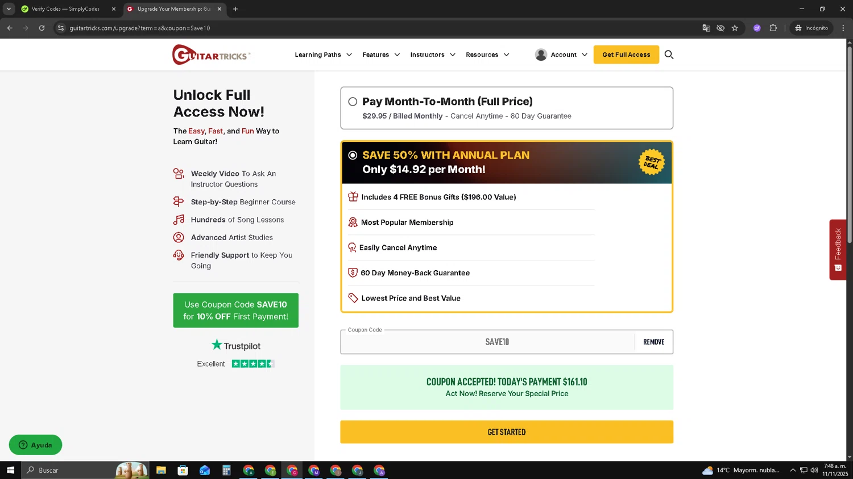
Task: Click the Incógnito profile indicator
Action: point(811,28)
